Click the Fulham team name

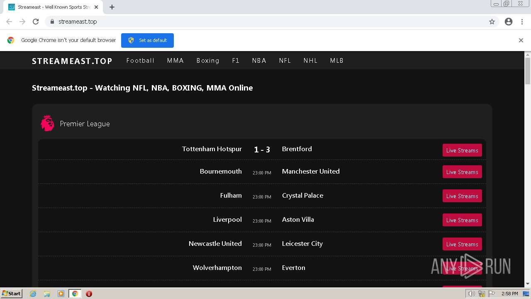[231, 196]
